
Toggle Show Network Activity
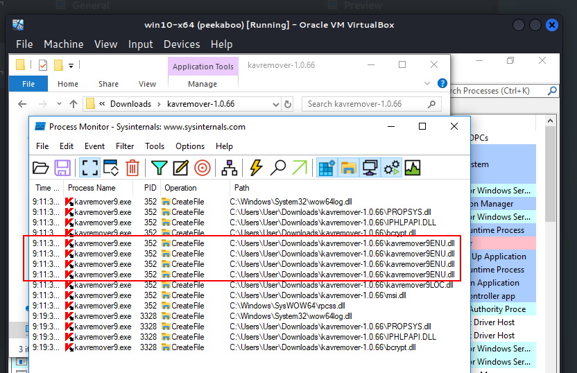pyautogui.click(x=370, y=168)
